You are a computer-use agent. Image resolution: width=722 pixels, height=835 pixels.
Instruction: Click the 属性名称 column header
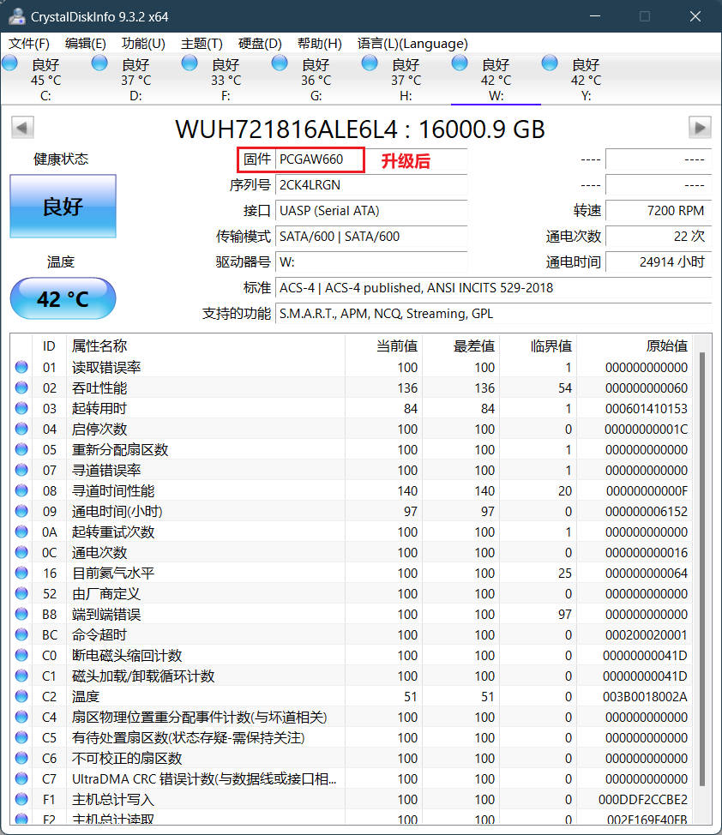(x=205, y=346)
